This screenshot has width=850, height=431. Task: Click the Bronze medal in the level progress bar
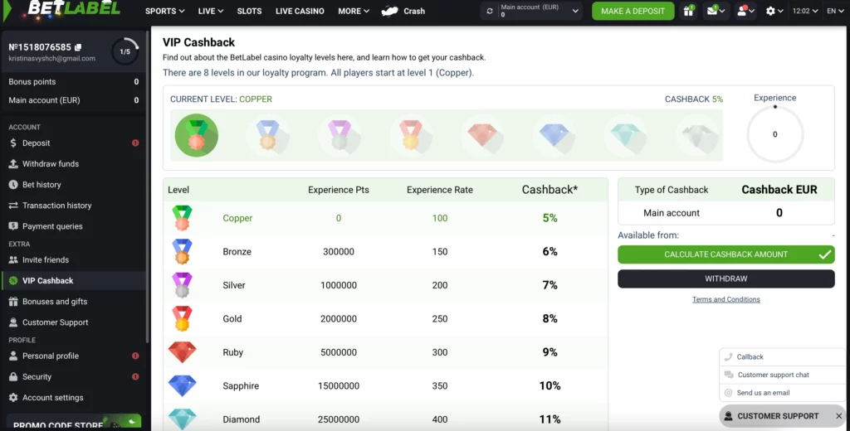pyautogui.click(x=268, y=135)
